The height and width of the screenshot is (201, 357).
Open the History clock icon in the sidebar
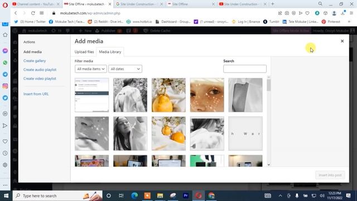coord(5,153)
